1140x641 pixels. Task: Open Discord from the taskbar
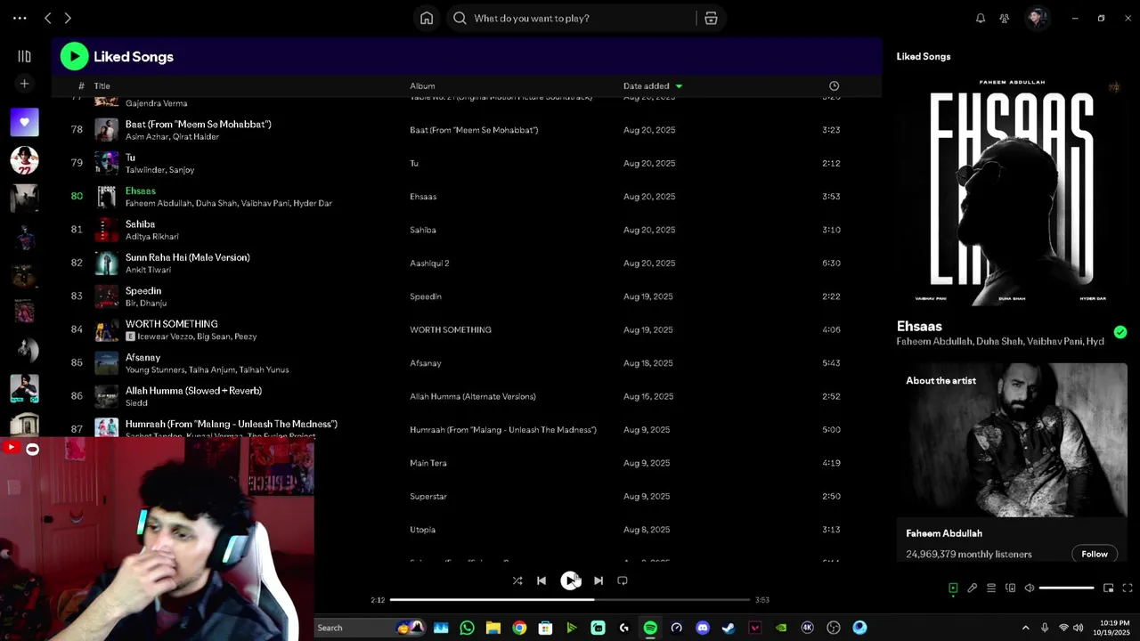[703, 628]
